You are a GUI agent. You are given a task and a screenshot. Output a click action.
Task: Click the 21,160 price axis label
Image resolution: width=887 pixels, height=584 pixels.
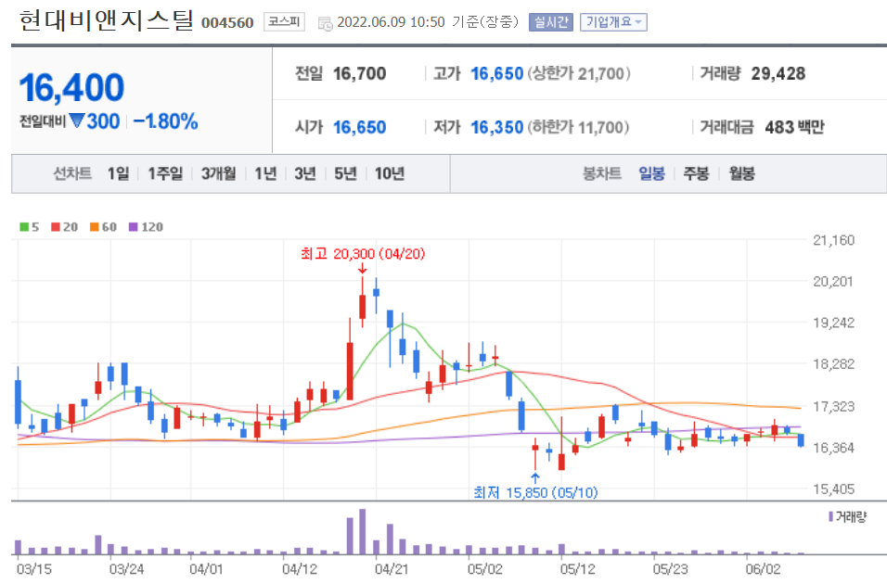pyautogui.click(x=833, y=240)
